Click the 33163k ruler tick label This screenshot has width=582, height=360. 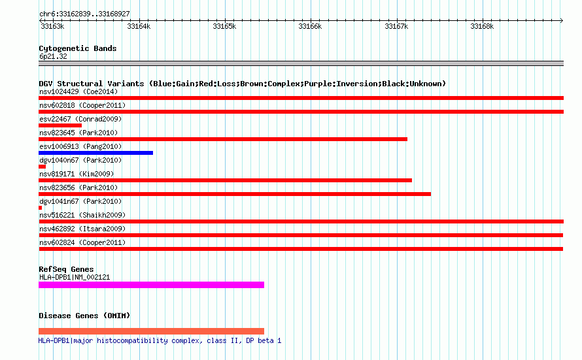pos(52,26)
